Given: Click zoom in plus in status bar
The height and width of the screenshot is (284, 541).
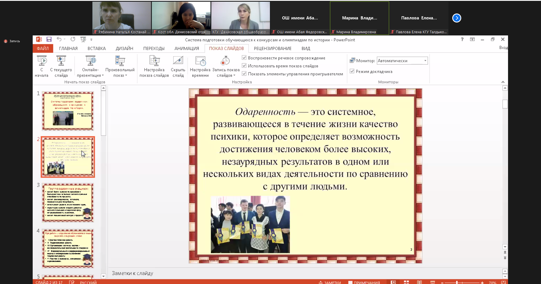Looking at the screenshot, I should pyautogui.click(x=482, y=282).
